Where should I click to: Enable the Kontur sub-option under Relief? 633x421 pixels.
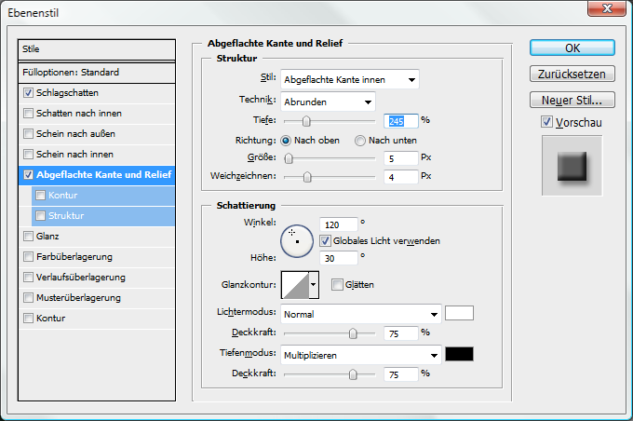(40, 196)
